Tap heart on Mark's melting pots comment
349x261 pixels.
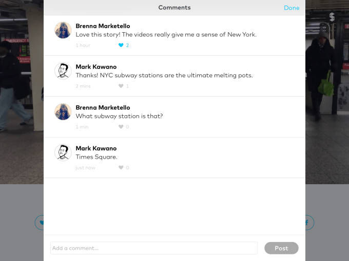121,86
